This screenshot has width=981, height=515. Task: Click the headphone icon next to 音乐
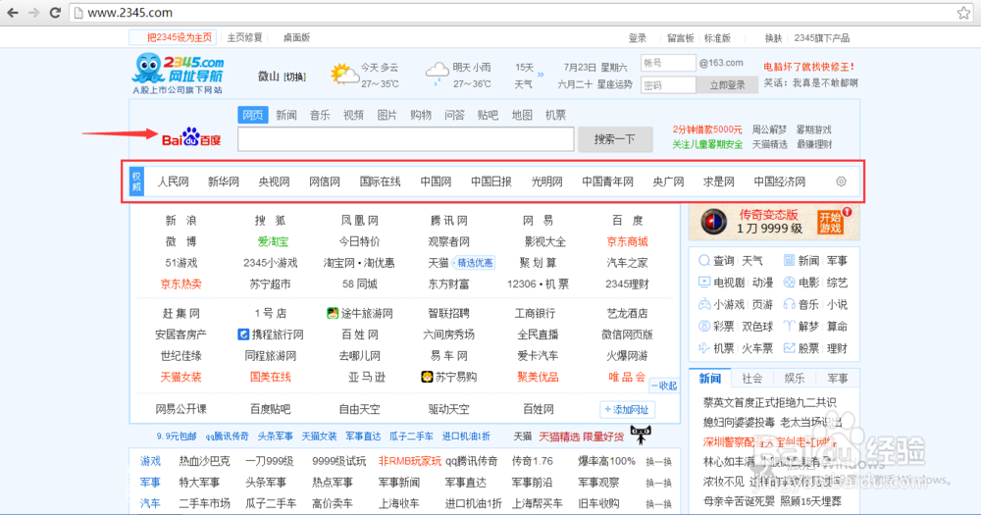click(789, 304)
